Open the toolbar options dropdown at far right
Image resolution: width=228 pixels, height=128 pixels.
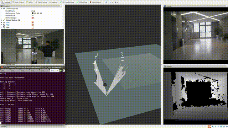coord(116,2)
